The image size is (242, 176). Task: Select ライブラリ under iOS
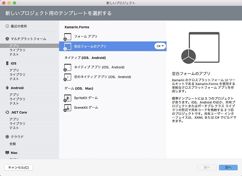pos(17,74)
